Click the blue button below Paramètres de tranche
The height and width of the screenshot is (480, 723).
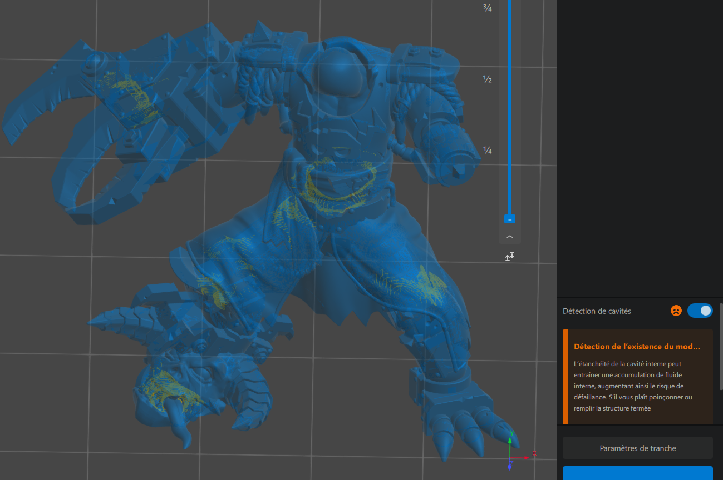point(637,473)
